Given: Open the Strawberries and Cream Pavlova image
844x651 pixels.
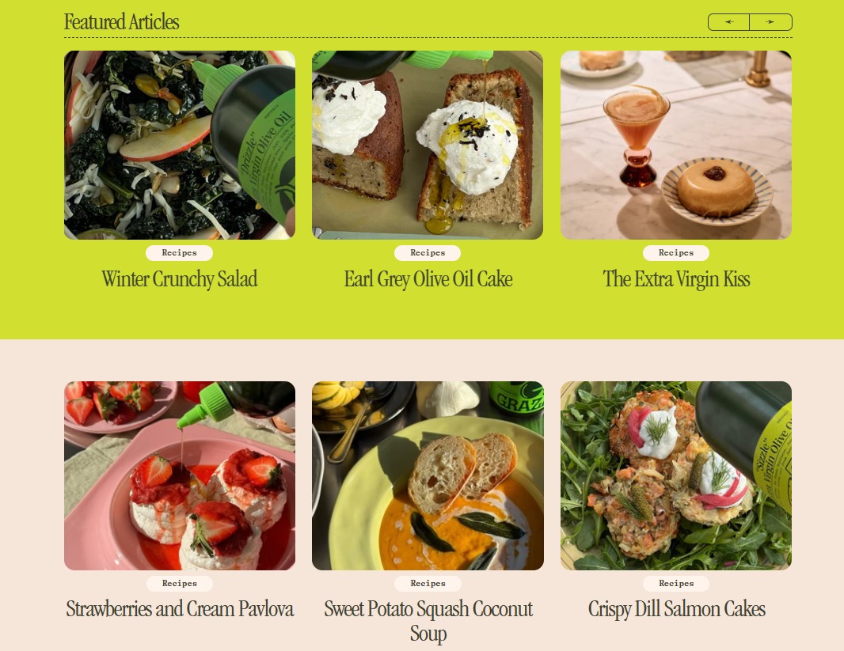Looking at the screenshot, I should (x=180, y=475).
